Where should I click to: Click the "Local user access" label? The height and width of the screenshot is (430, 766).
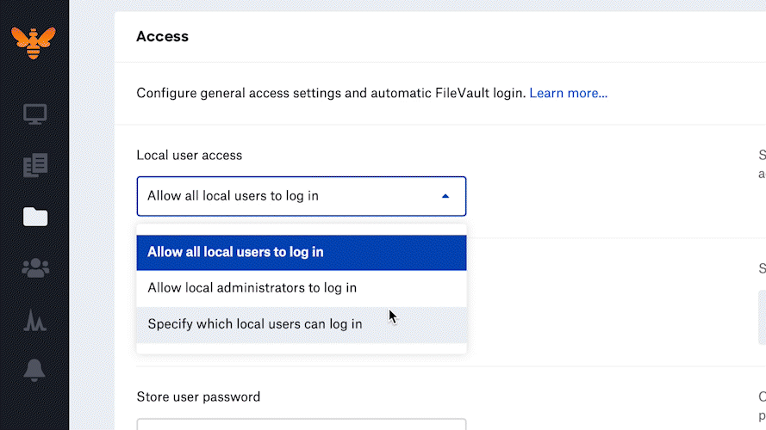[190, 156]
